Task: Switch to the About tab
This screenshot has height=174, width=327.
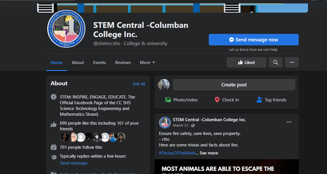Action: [78, 63]
